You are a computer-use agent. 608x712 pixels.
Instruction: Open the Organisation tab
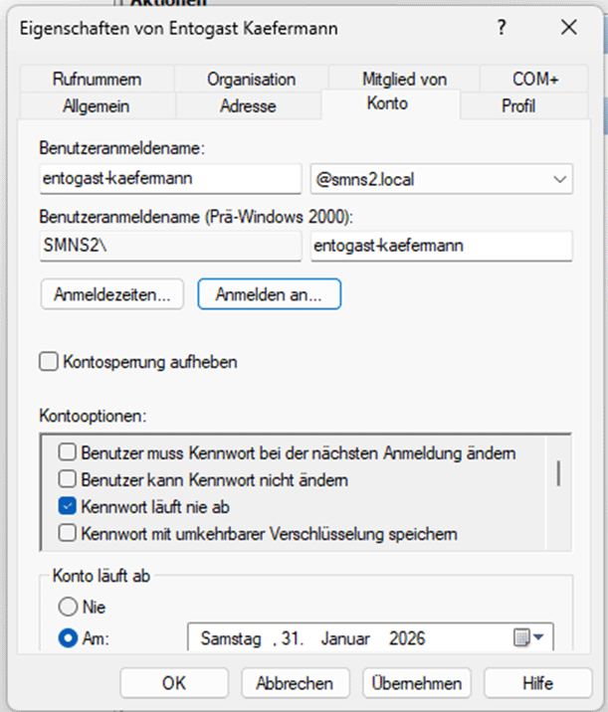(251, 80)
